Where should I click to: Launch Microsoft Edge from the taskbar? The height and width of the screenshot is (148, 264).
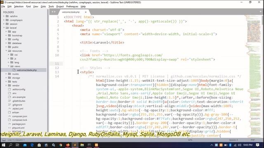click(x=32, y=145)
